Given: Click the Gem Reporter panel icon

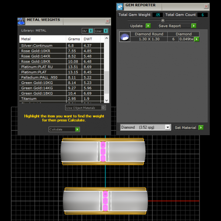Looking at the screenshot, I should pos(120,6).
